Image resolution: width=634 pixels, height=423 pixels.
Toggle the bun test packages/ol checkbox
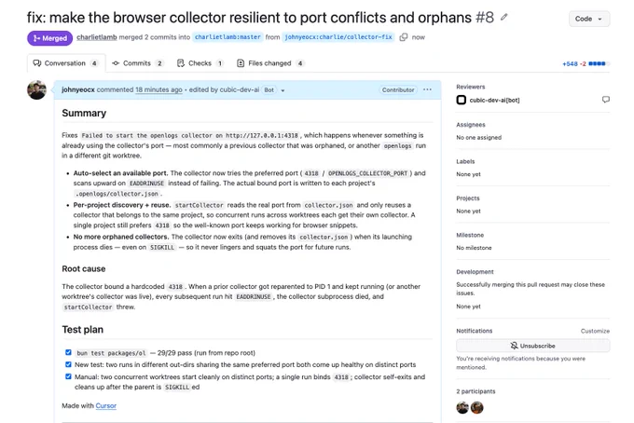[x=68, y=352]
